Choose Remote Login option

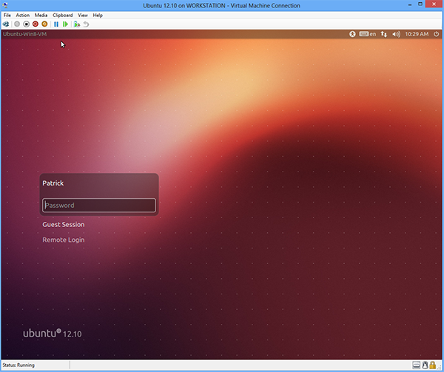(x=64, y=240)
